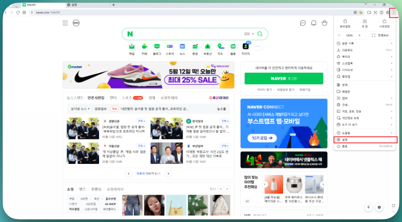This screenshot has height=222, width=402.
Task: Jump to top with the up-arrow button
Action: tap(368, 207)
